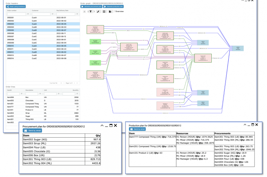267x177 pixels.
Task: Click the Req Delivery Date column header
Action: pos(63,11)
